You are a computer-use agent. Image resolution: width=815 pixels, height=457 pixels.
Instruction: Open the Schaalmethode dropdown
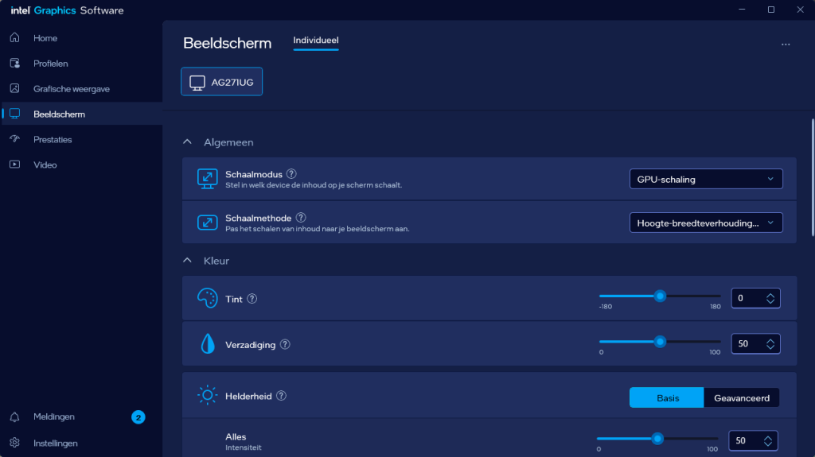tap(705, 223)
